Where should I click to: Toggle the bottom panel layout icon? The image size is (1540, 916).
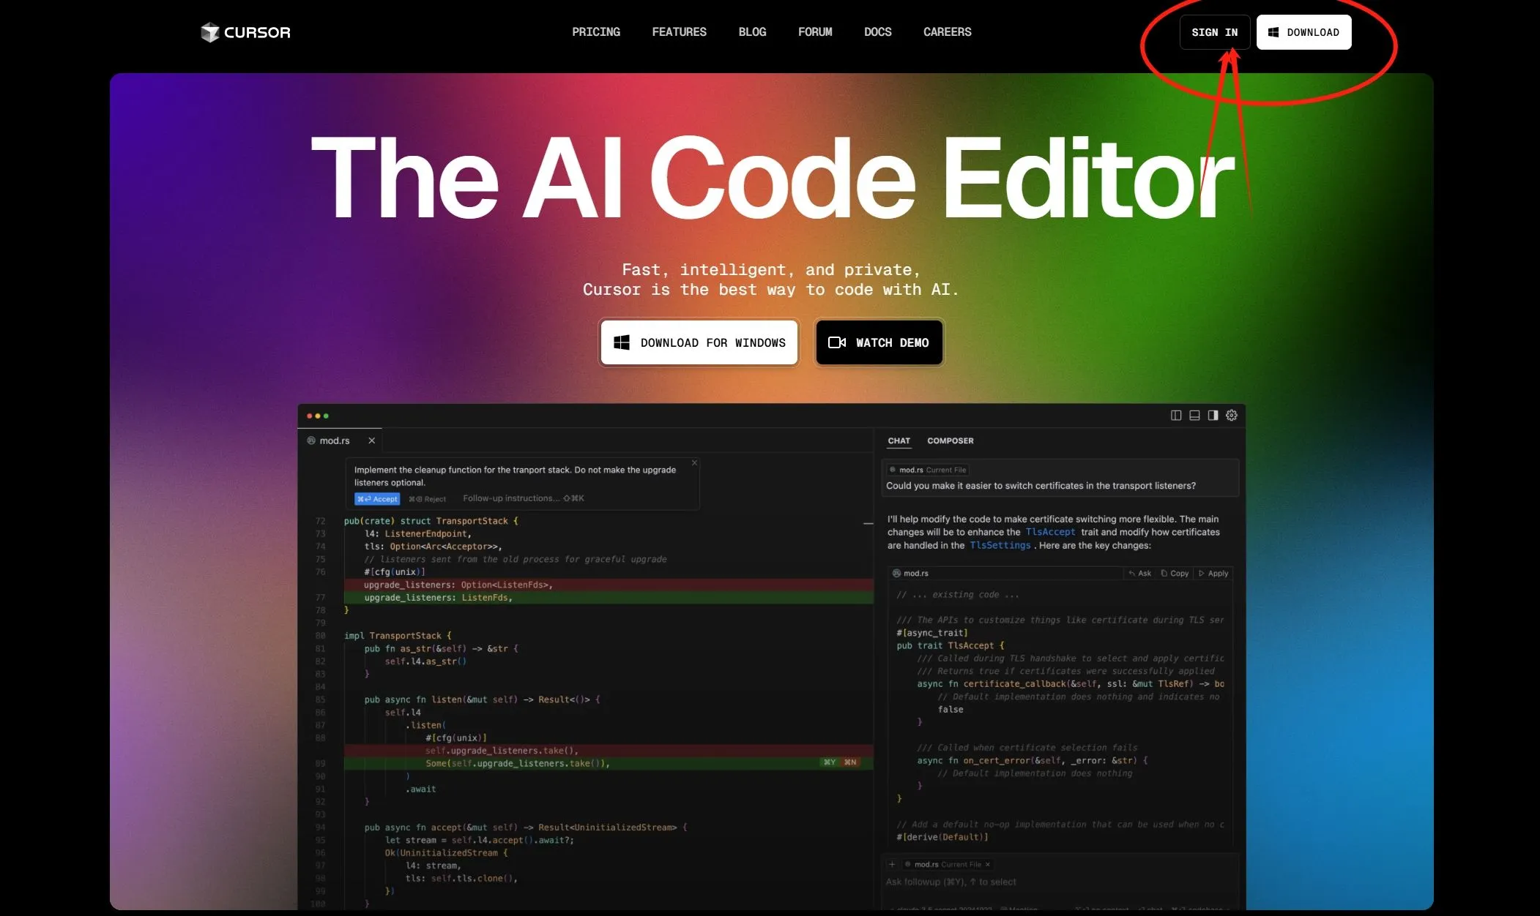click(1194, 416)
